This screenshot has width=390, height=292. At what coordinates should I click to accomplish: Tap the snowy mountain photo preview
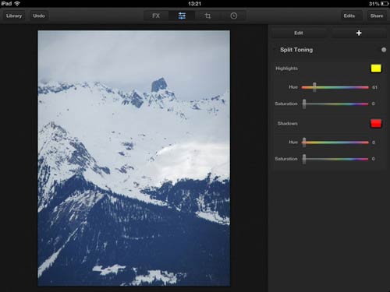point(133,158)
